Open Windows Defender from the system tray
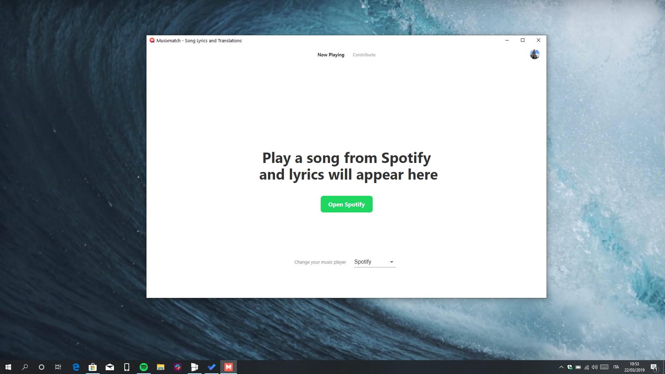This screenshot has width=665, height=374. point(570,367)
